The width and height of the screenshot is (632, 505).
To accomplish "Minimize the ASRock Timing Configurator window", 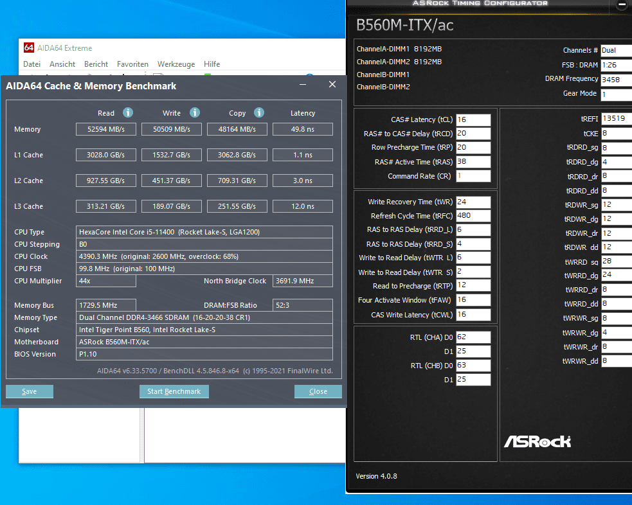I will pos(622,5).
